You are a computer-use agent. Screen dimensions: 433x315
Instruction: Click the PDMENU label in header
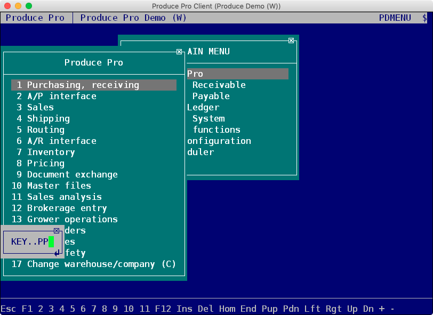[x=395, y=18]
